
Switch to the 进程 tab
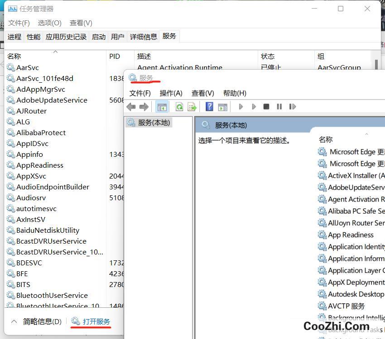click(x=14, y=37)
